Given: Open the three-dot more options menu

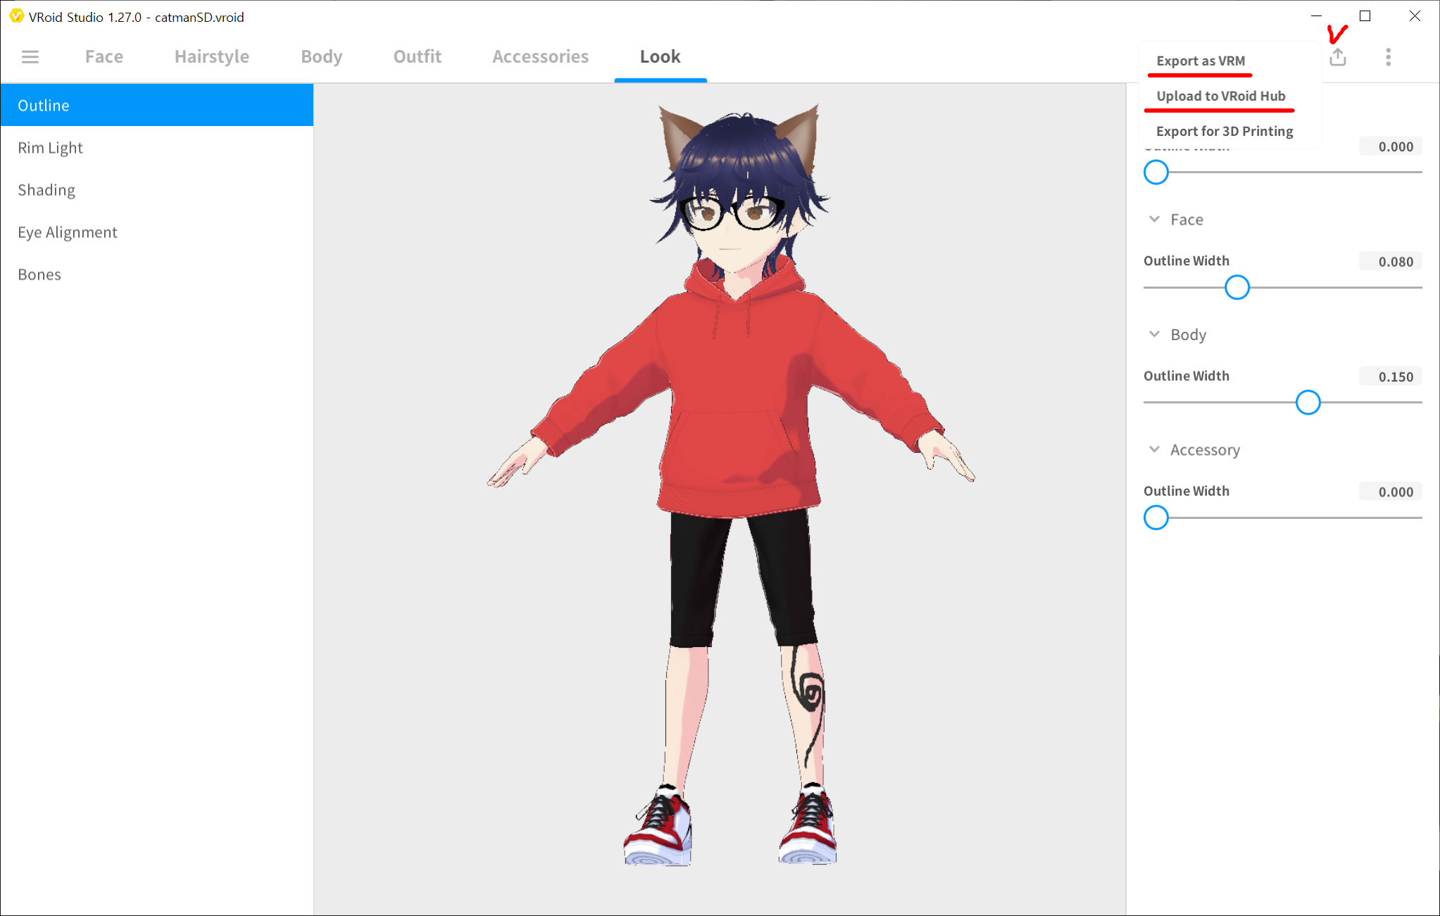Looking at the screenshot, I should click(1388, 57).
